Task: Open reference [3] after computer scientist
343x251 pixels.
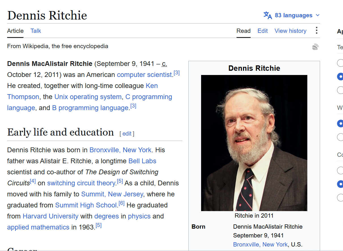Action: coord(176,73)
